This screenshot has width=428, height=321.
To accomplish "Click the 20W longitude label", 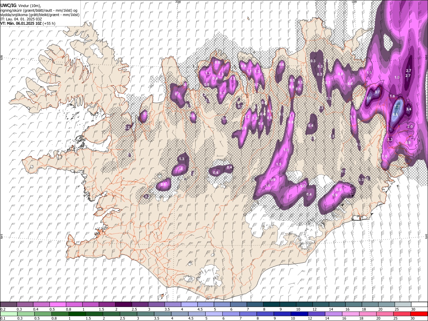I will tap(178, 2).
